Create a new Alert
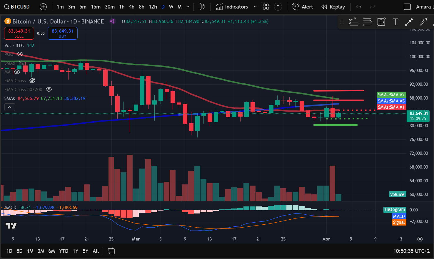Viewport: 434px width, 259px height. click(303, 7)
